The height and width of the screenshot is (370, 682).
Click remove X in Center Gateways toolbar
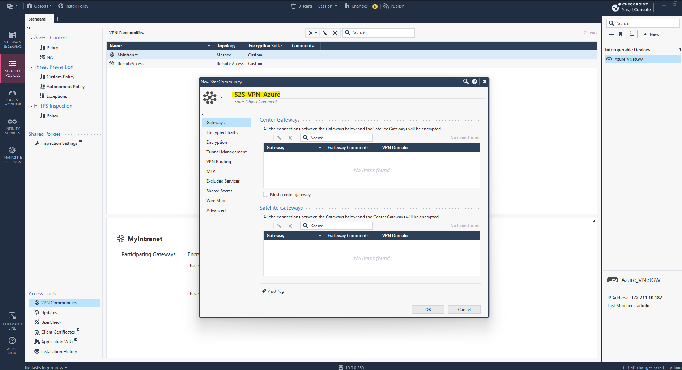click(x=290, y=138)
